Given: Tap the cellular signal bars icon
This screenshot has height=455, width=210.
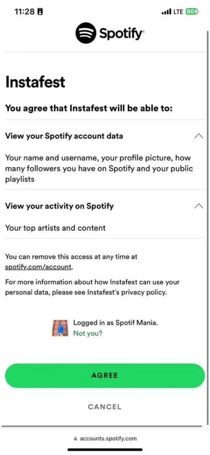Looking at the screenshot, I should (166, 12).
